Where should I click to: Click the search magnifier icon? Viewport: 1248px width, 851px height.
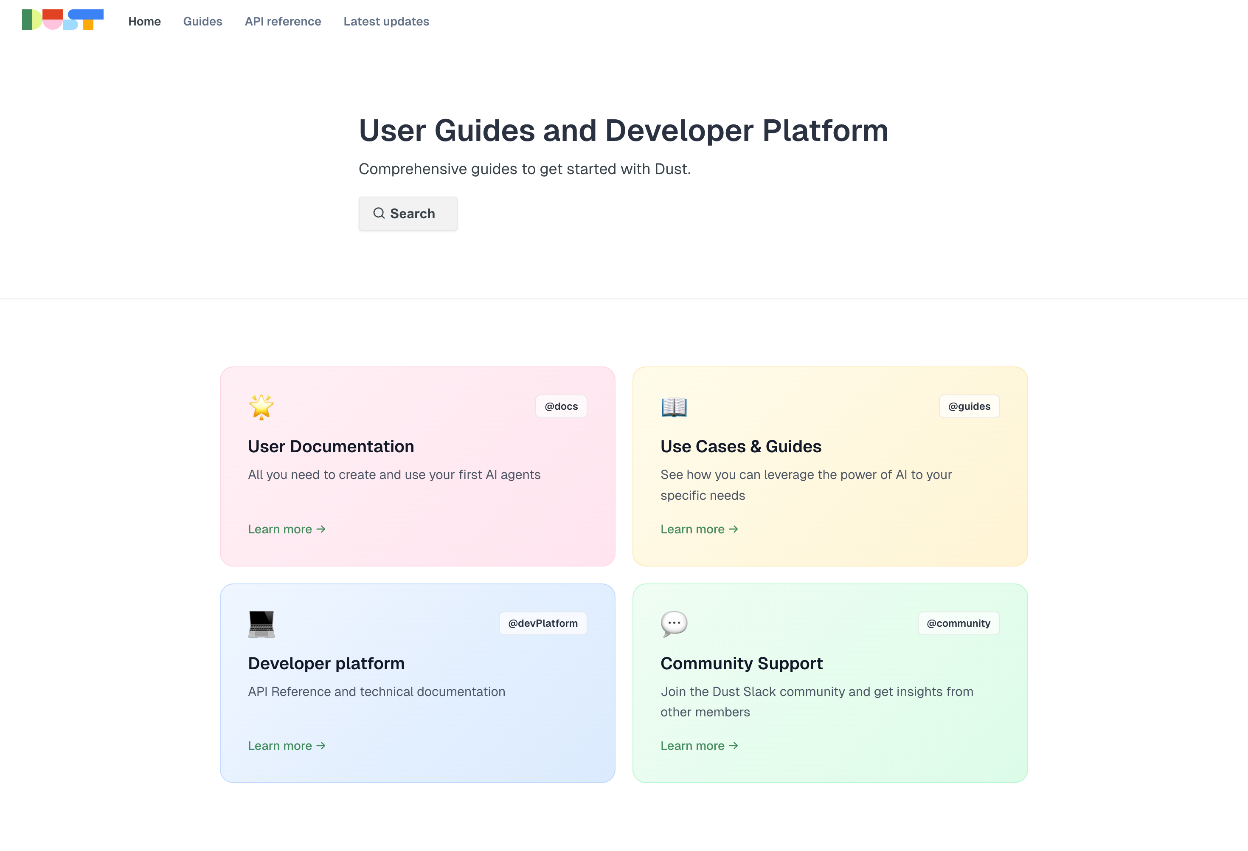tap(379, 213)
